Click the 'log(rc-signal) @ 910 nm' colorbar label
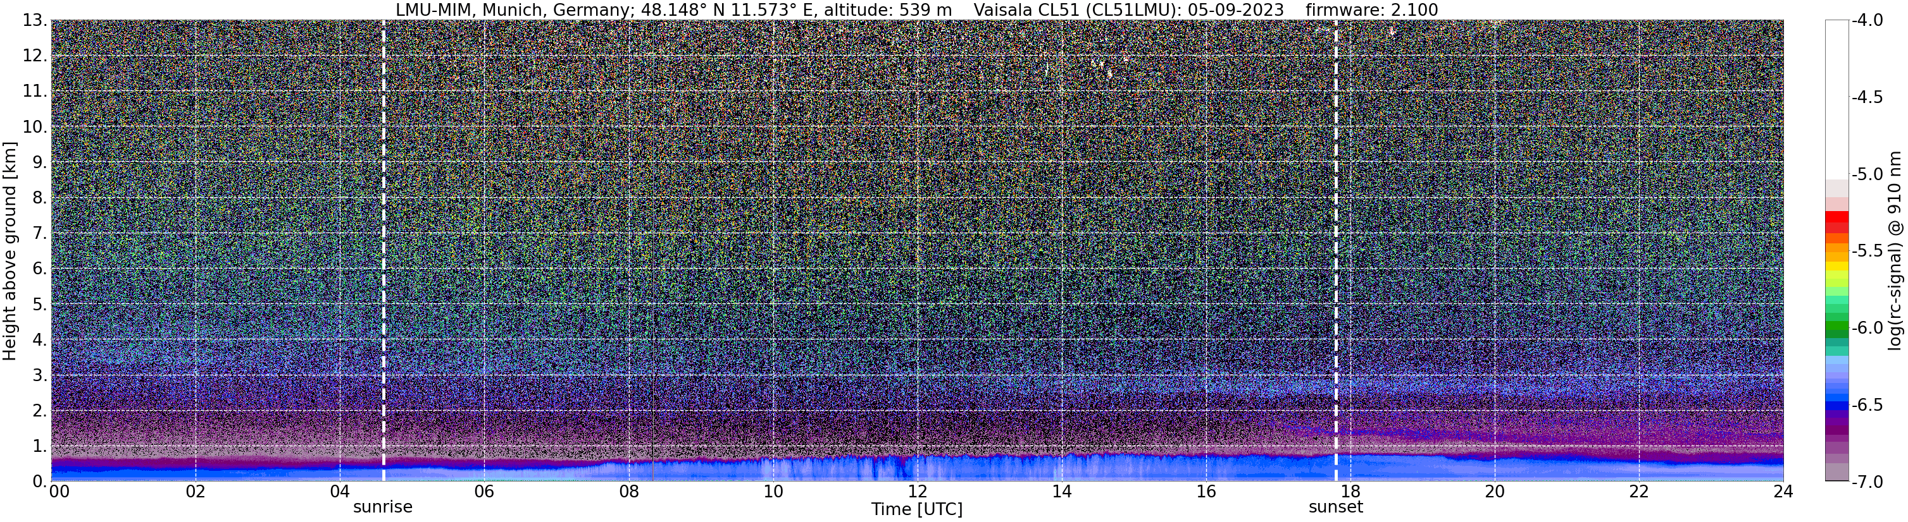1908x522 pixels. [x=1895, y=251]
